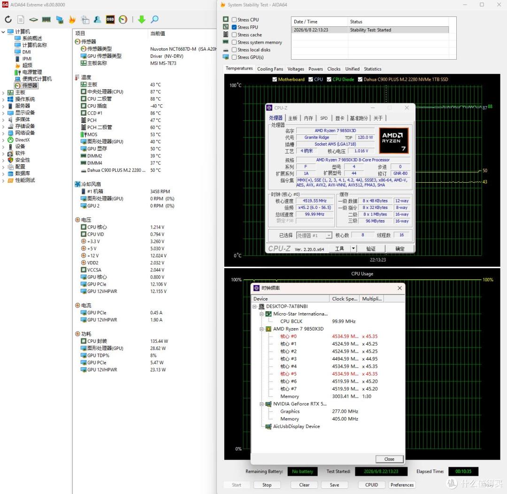Click the user/contact icon in toolbar
The height and width of the screenshot is (494, 507).
[x=97, y=19]
